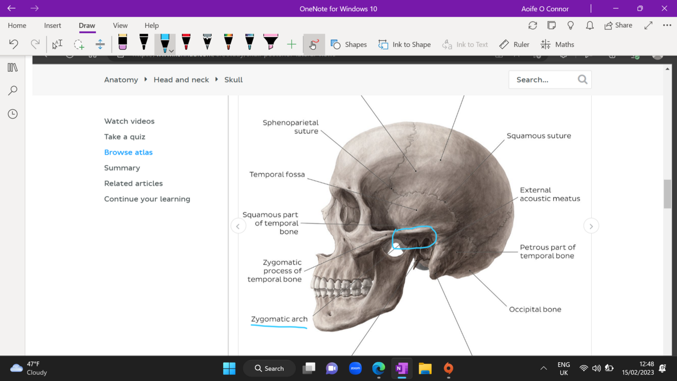
Task: Switch to the Insert tab
Action: pyautogui.click(x=52, y=25)
